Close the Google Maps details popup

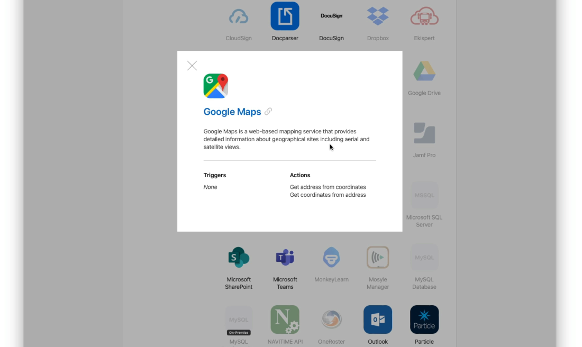pyautogui.click(x=192, y=66)
